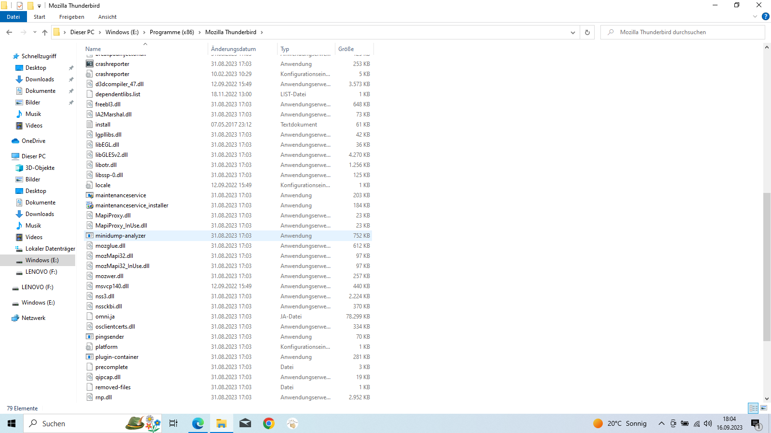
Task: Open Task View on the taskbar
Action: (x=173, y=423)
